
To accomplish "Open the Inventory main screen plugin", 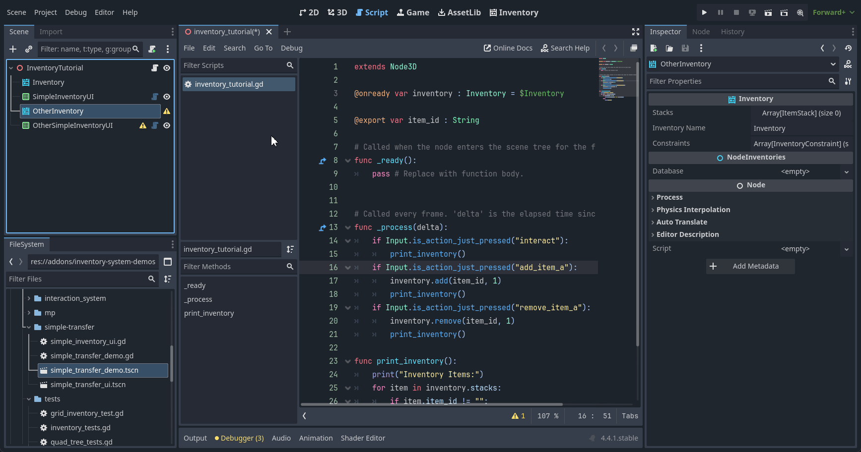I will point(514,12).
